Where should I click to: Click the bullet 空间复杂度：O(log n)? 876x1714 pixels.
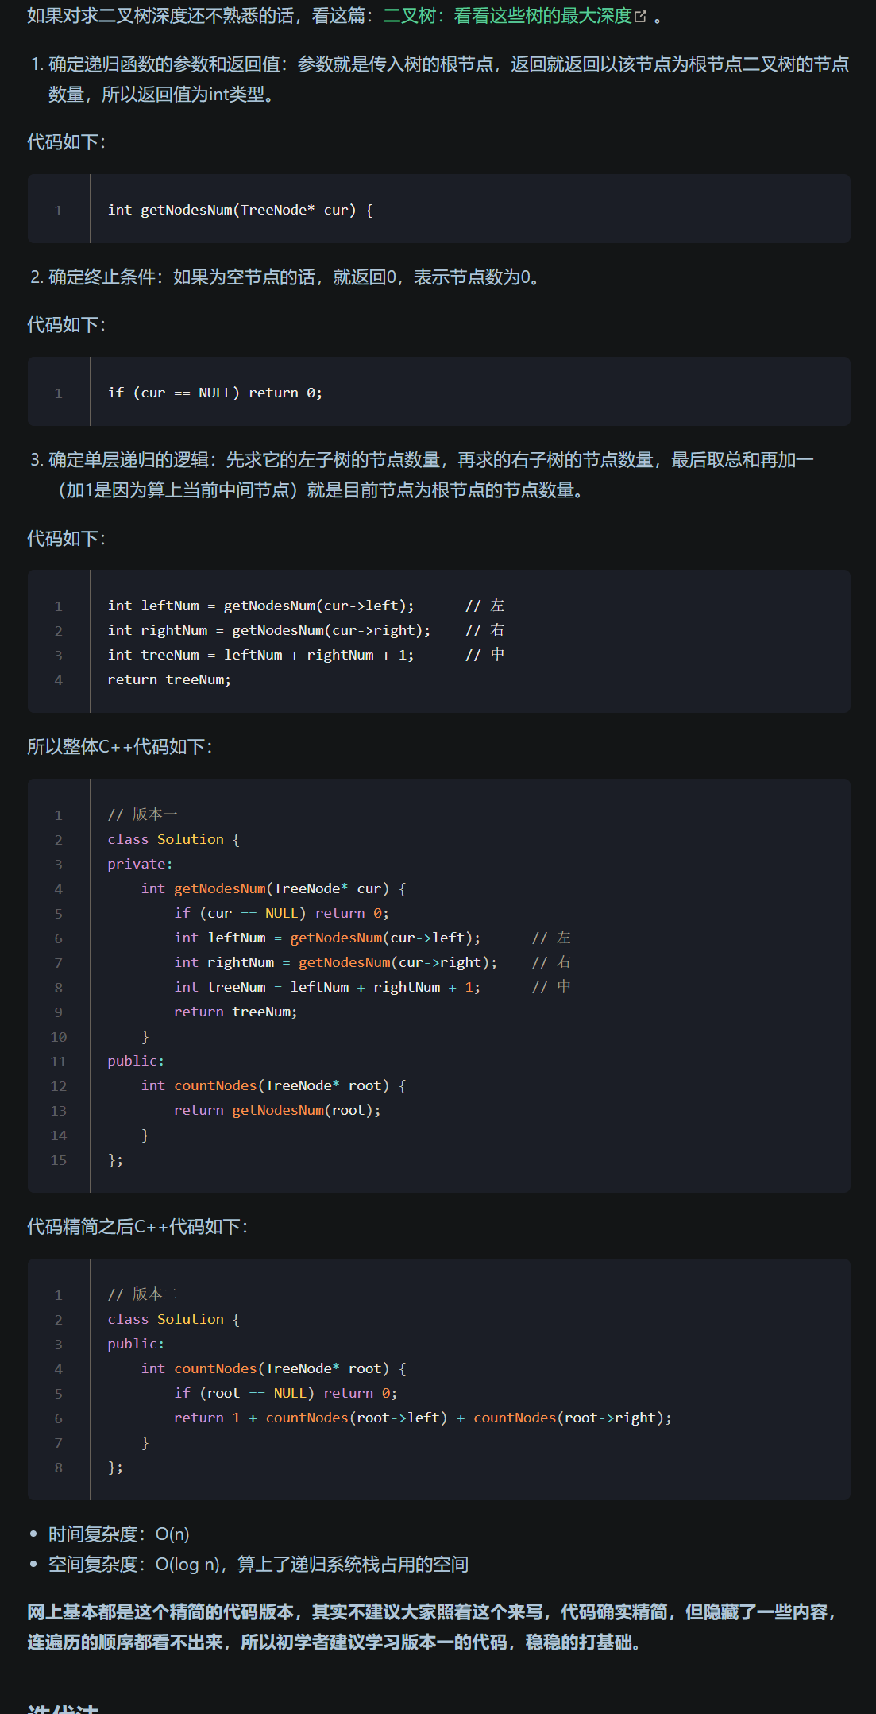click(258, 1565)
